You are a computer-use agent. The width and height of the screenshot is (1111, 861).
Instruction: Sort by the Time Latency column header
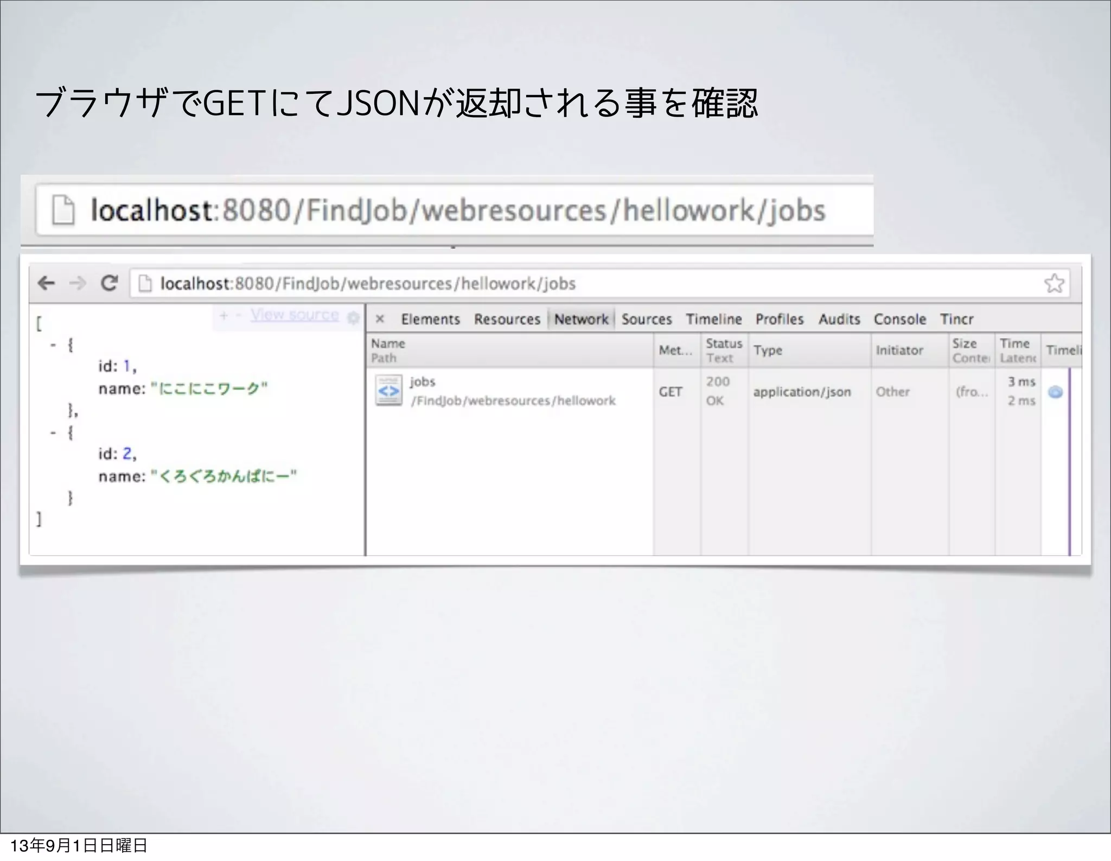coord(1018,350)
